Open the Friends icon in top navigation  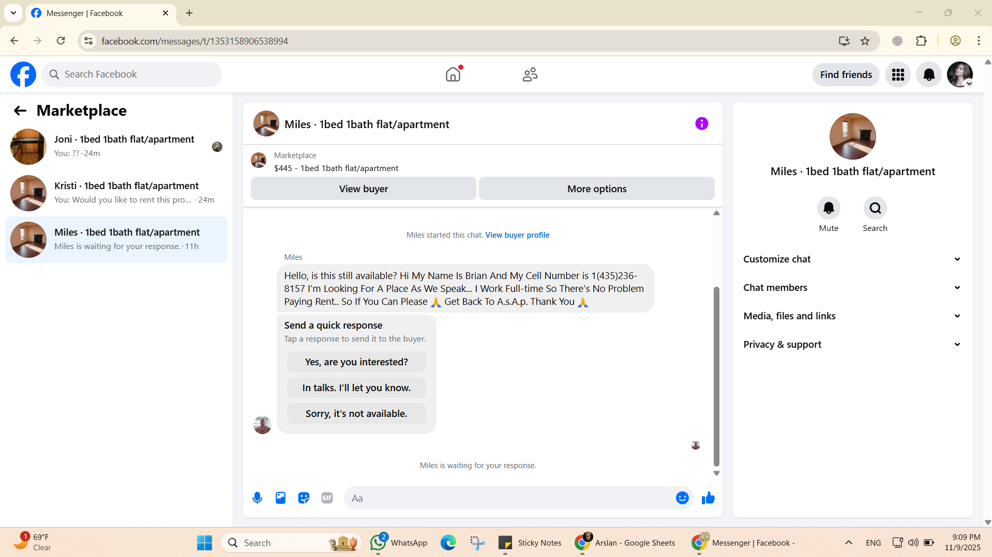tap(530, 74)
